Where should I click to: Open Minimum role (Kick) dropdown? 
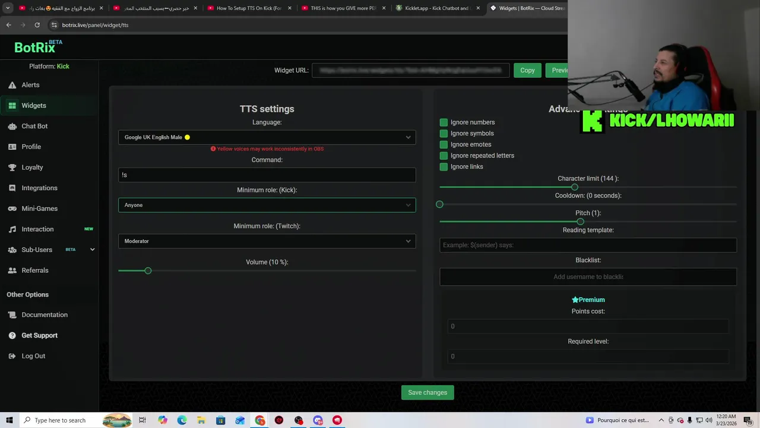click(267, 205)
